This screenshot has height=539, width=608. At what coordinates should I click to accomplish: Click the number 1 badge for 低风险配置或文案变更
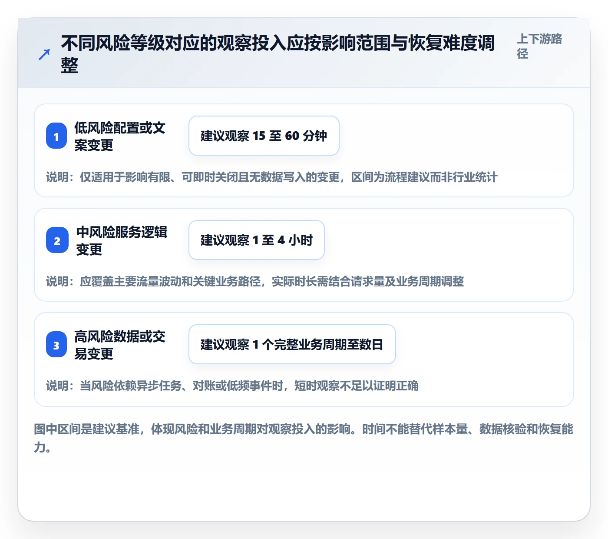tap(56, 136)
